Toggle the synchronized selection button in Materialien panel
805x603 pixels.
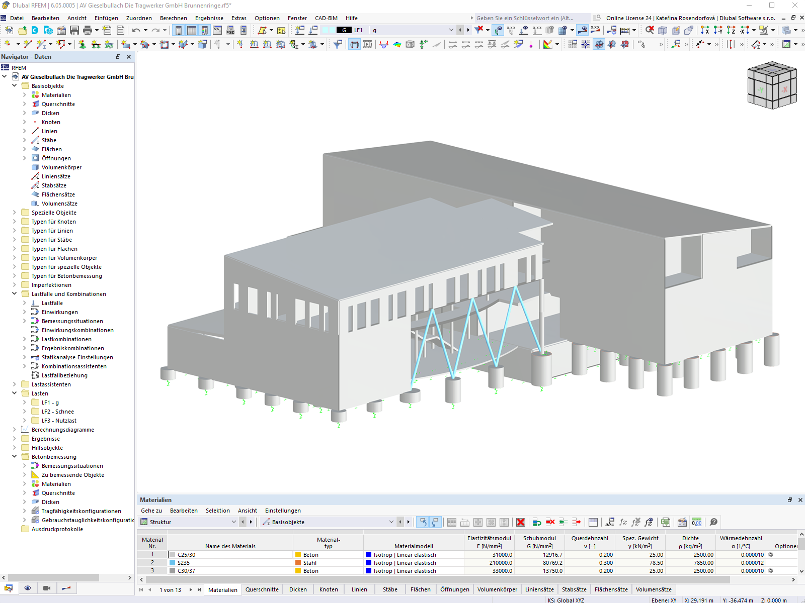[x=423, y=522]
